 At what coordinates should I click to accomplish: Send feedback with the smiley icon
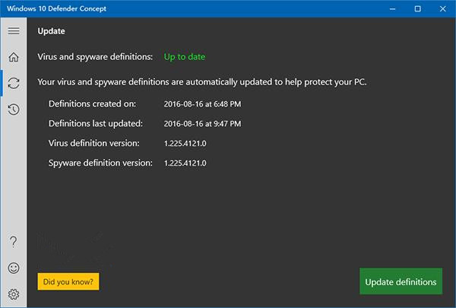coord(14,268)
